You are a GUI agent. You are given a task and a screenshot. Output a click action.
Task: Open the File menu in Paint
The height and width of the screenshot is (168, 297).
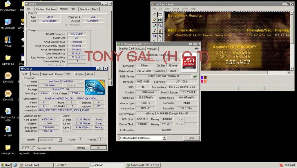(154, 8)
